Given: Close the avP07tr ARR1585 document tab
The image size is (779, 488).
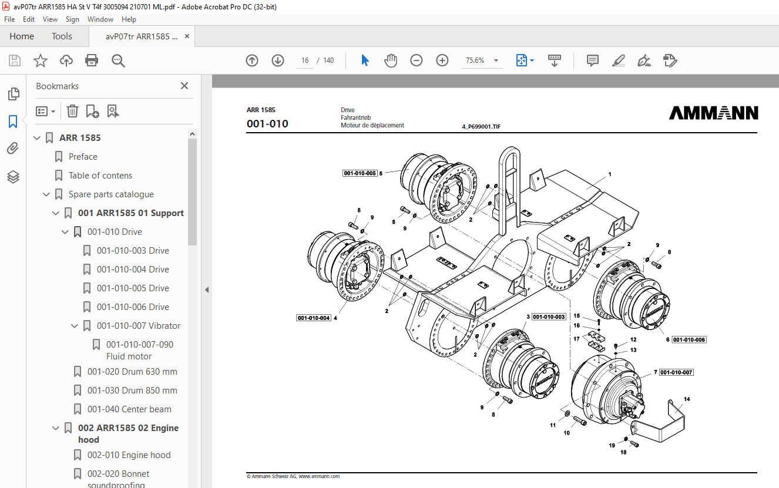Looking at the screenshot, I should pos(187,36).
